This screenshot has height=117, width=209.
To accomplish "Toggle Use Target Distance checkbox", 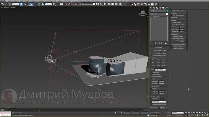I will point(172,15).
